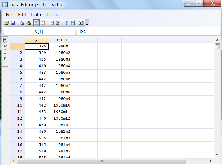Switch to Browse mode magnifier-grid icon
This screenshot has height=165, width=222.
(x=43, y=23)
